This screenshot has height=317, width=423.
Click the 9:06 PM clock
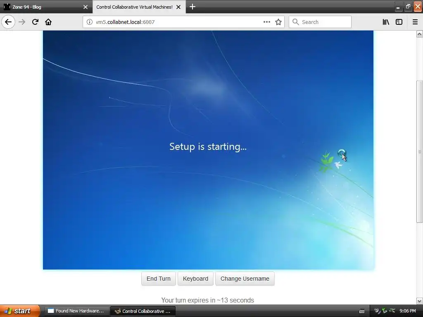pos(407,311)
